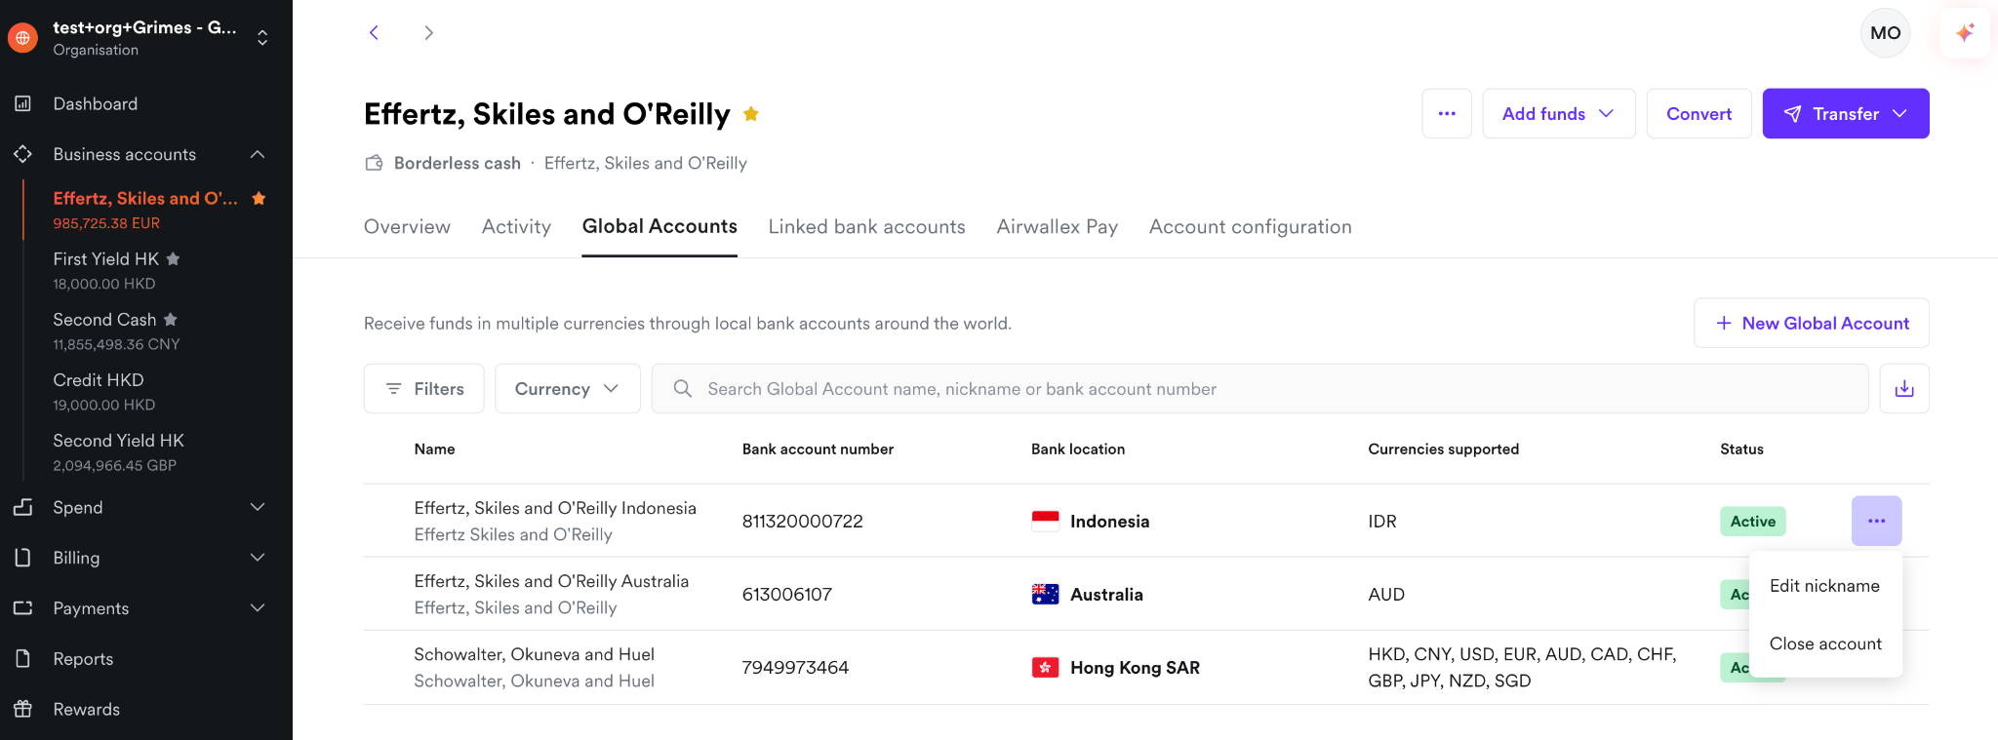Image resolution: width=1998 pixels, height=740 pixels.
Task: Click the Australia flag icon
Action: coord(1045,594)
